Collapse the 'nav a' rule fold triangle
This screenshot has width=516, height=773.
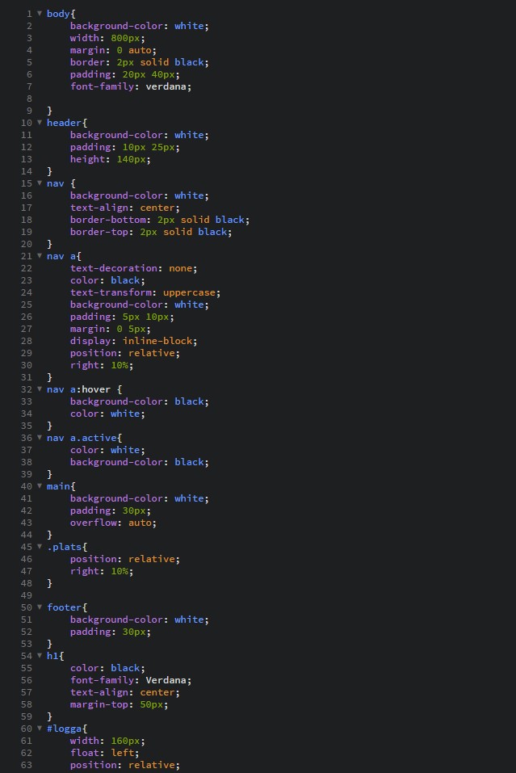pyautogui.click(x=40, y=256)
